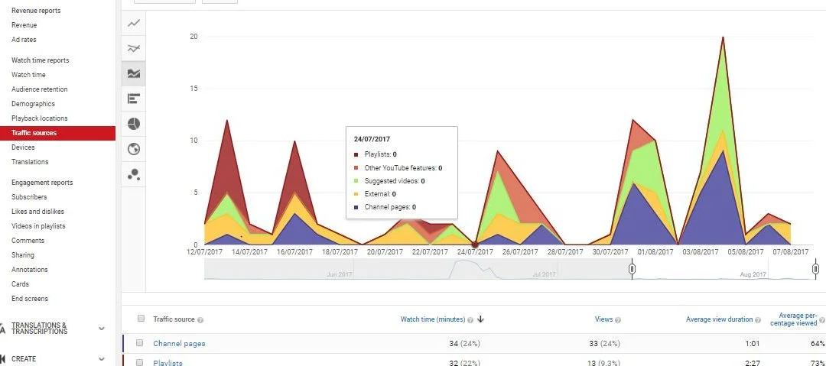
Task: Expand the Translations & Transcriptions section chevron
Action: click(x=102, y=329)
